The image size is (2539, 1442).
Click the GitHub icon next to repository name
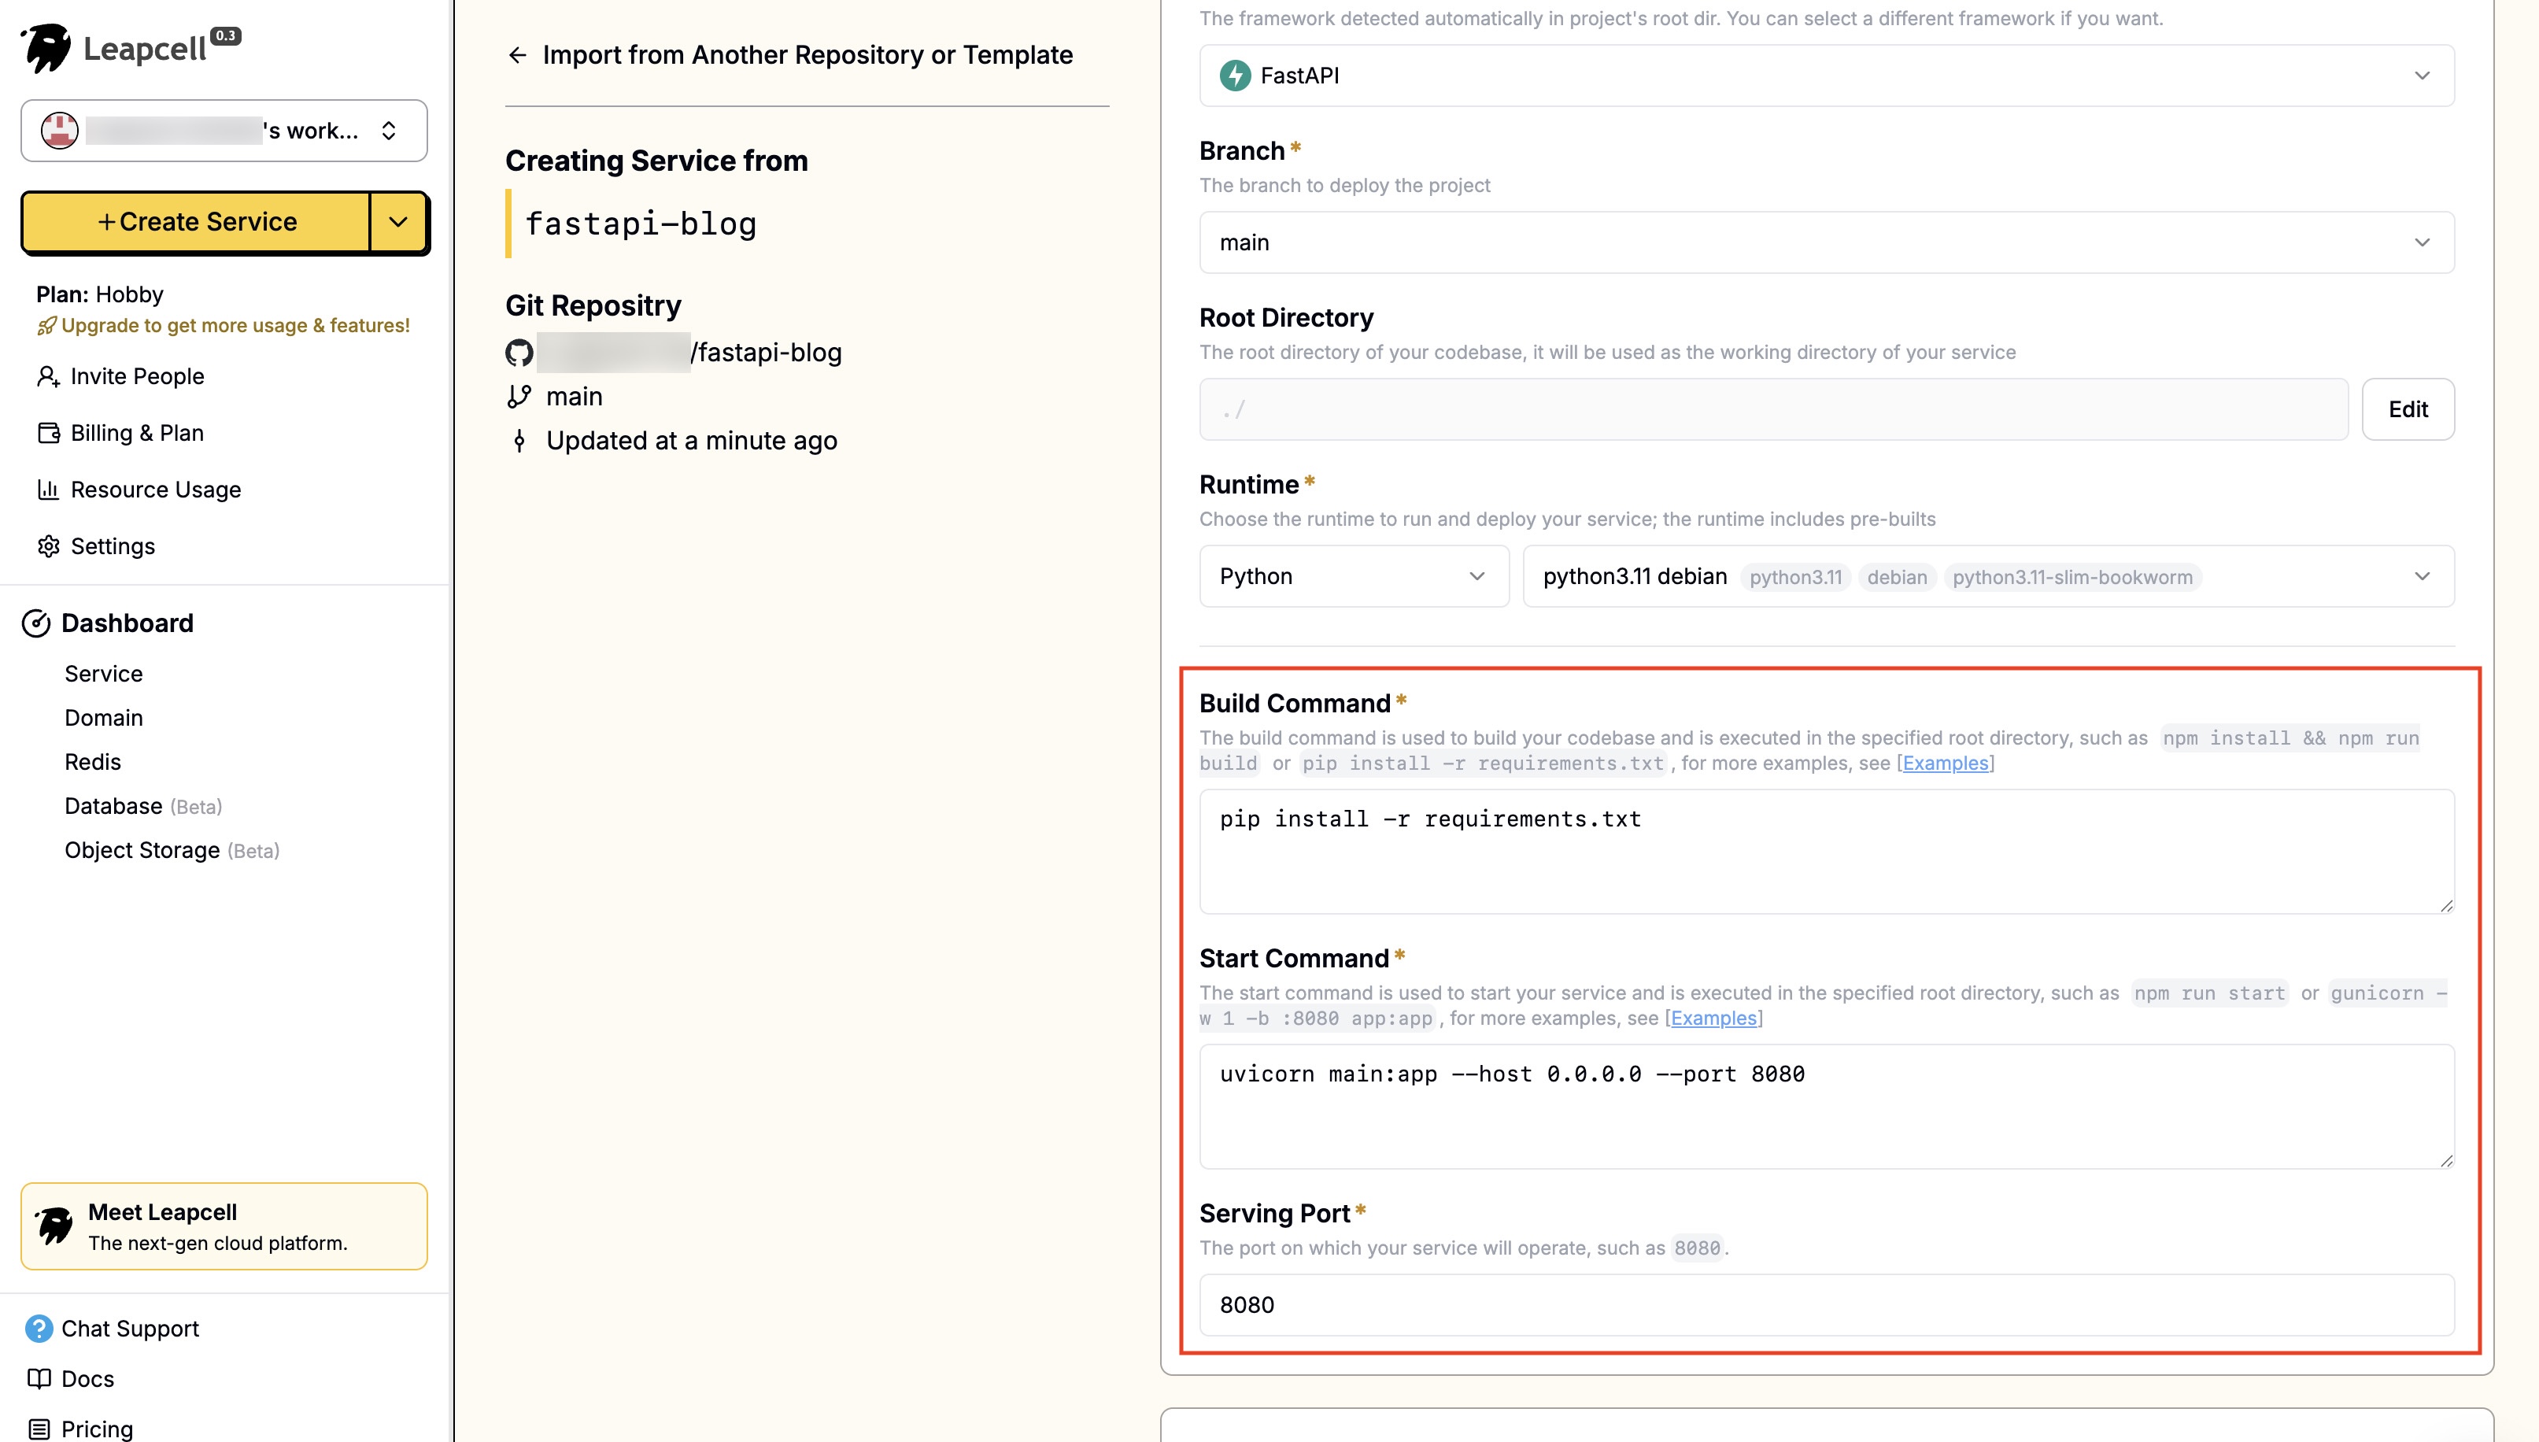pos(519,353)
